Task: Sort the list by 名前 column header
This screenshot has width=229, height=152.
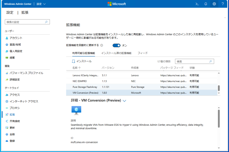Action: pos(76,68)
